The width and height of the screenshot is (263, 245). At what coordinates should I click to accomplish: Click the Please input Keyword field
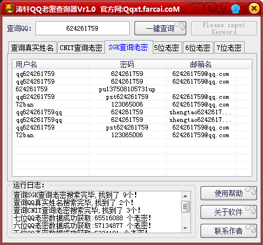(224, 28)
